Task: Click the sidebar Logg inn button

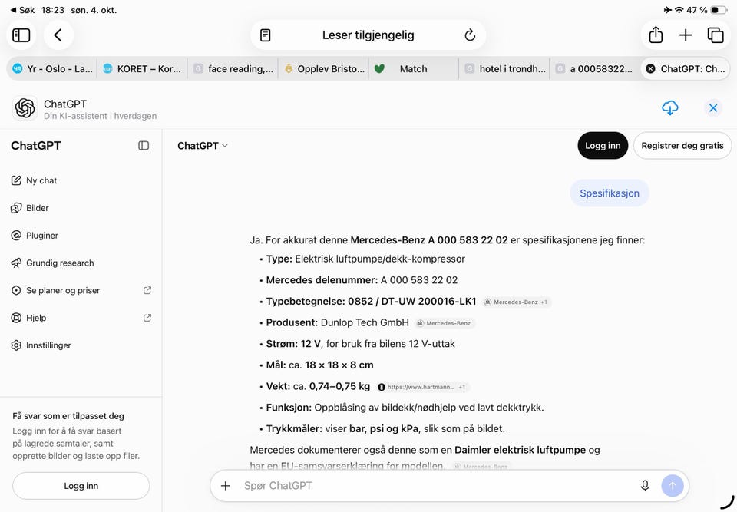Action: [x=81, y=486]
